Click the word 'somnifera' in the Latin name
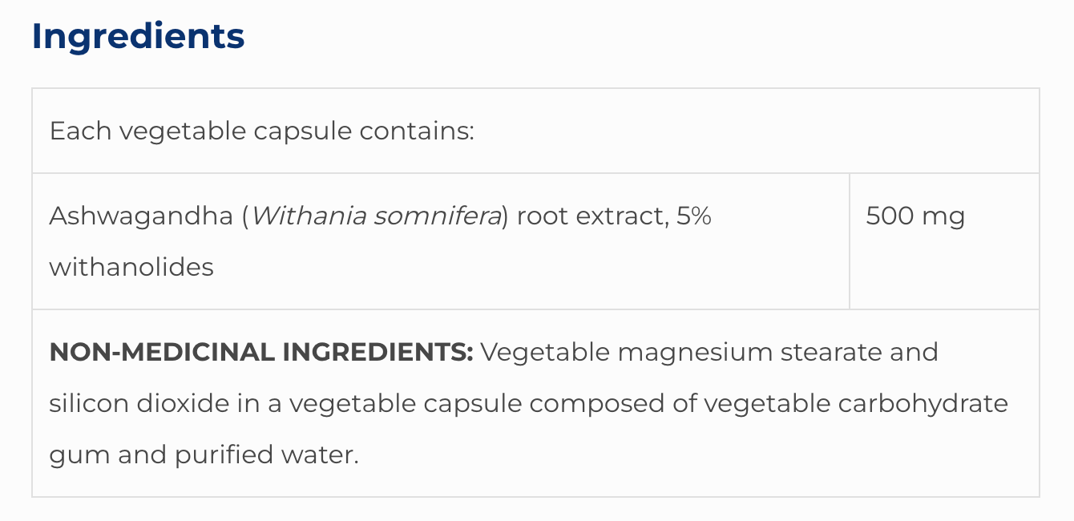The image size is (1074, 521). 436,216
